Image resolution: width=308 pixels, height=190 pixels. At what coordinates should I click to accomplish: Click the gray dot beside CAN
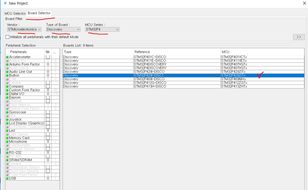click(7, 79)
